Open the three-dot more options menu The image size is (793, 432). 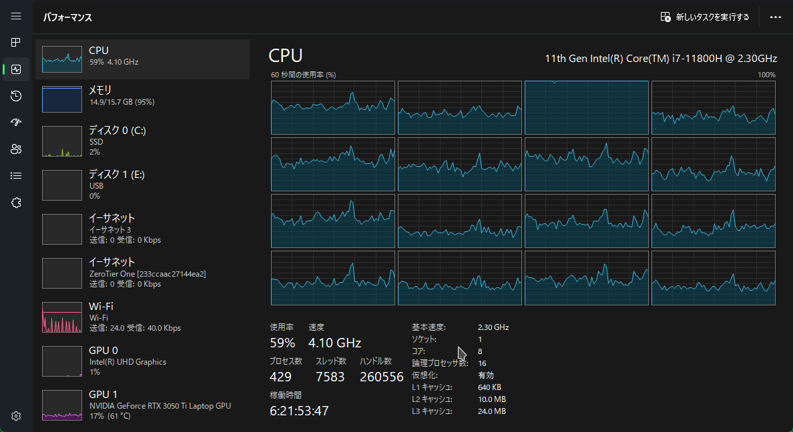point(775,17)
